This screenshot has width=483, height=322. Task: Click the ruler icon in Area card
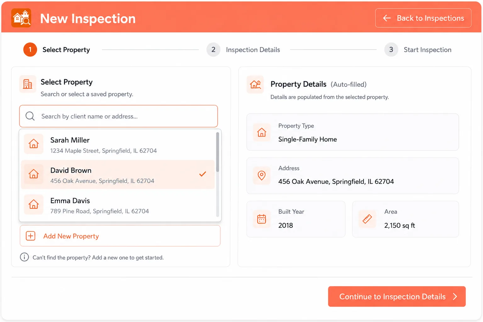367,219
